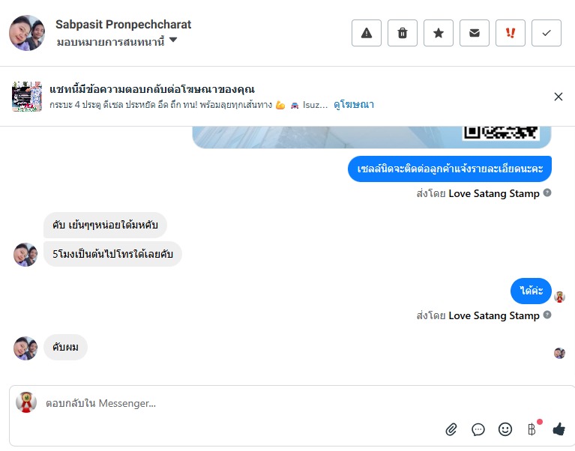Delete conversation using trash icon
Screen dimensions: 575x451
tap(403, 33)
